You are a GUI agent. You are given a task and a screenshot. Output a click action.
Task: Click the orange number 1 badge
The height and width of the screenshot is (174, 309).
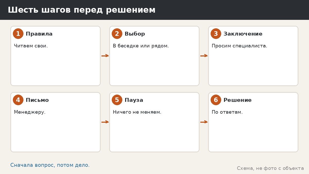[18, 34]
